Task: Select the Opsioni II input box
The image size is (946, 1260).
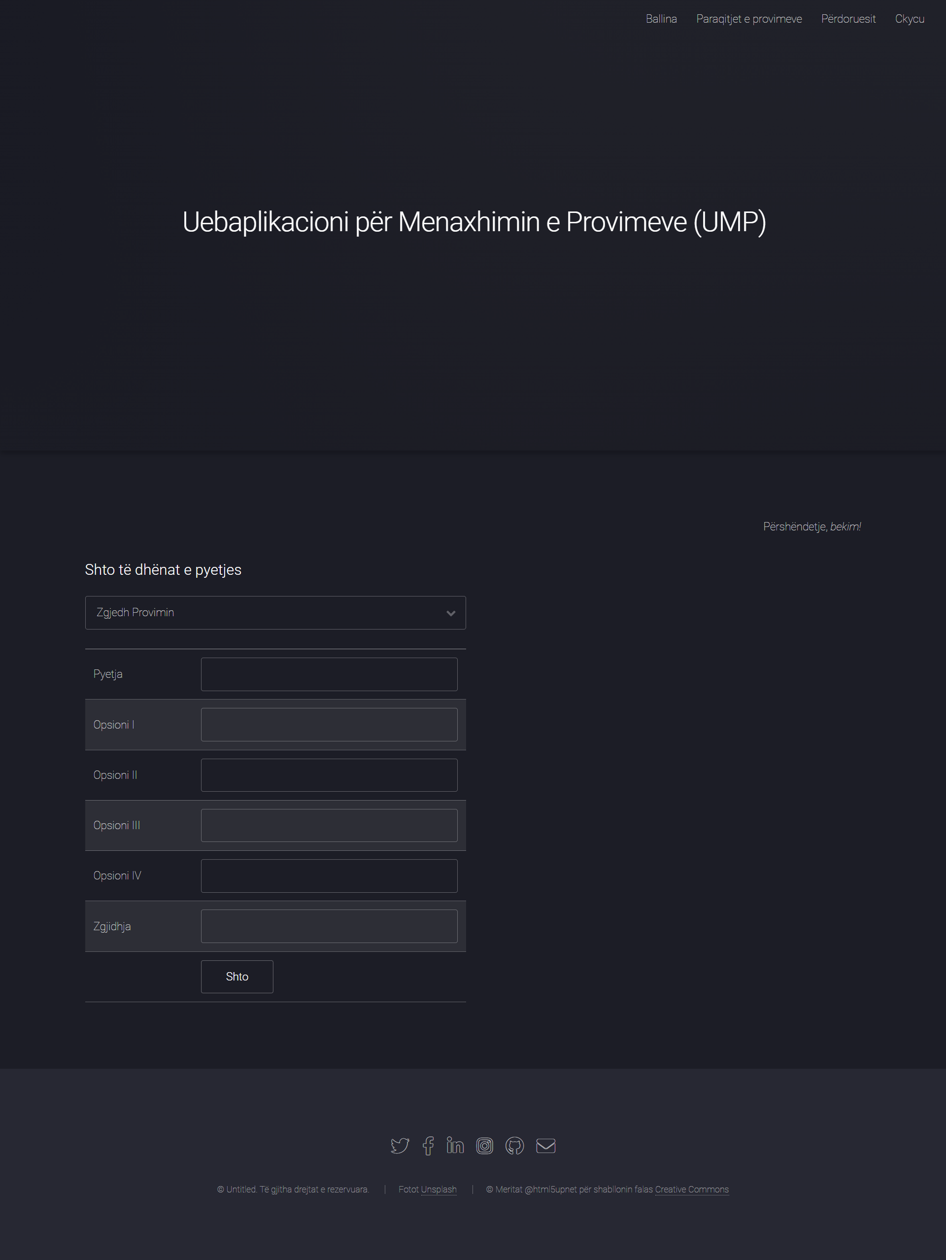Action: point(329,775)
